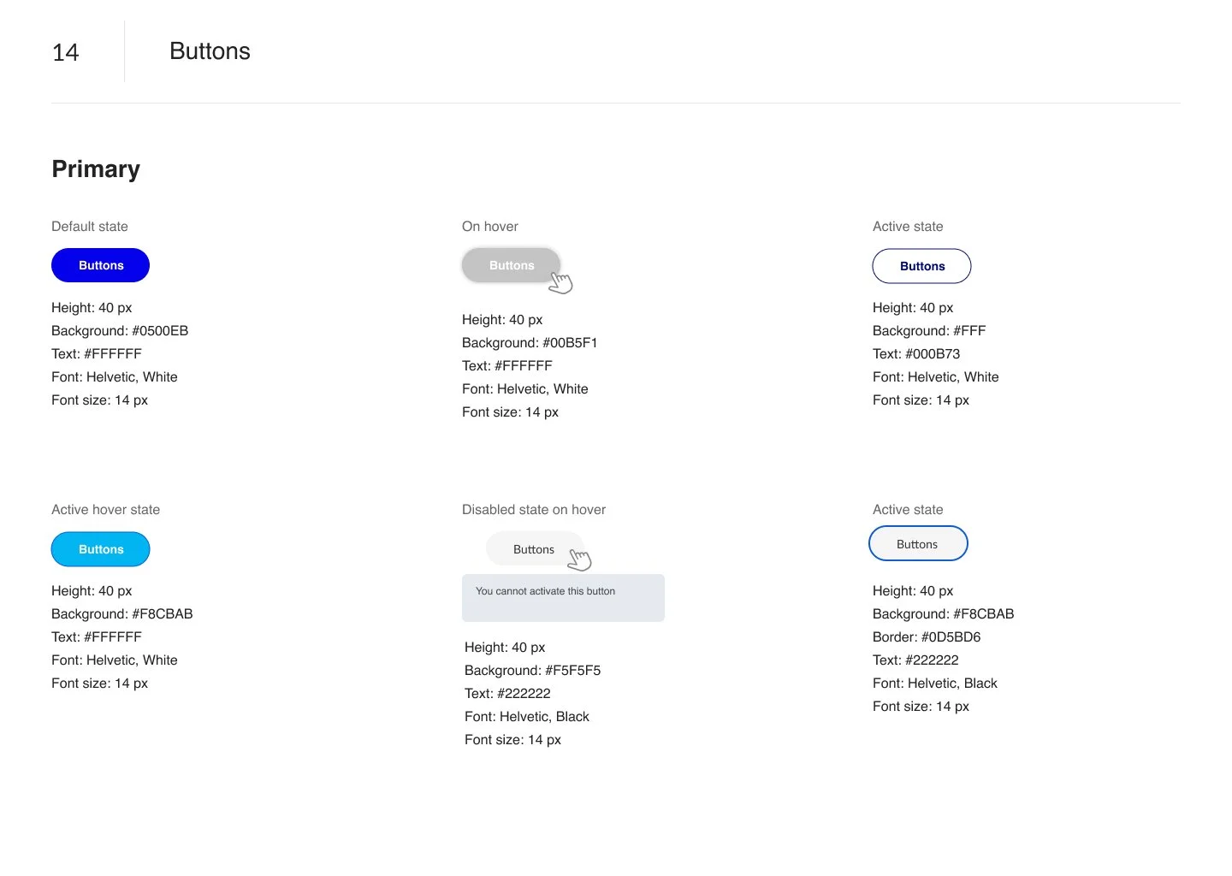The height and width of the screenshot is (876, 1232).
Task: Click the page number 14
Action: click(x=66, y=52)
